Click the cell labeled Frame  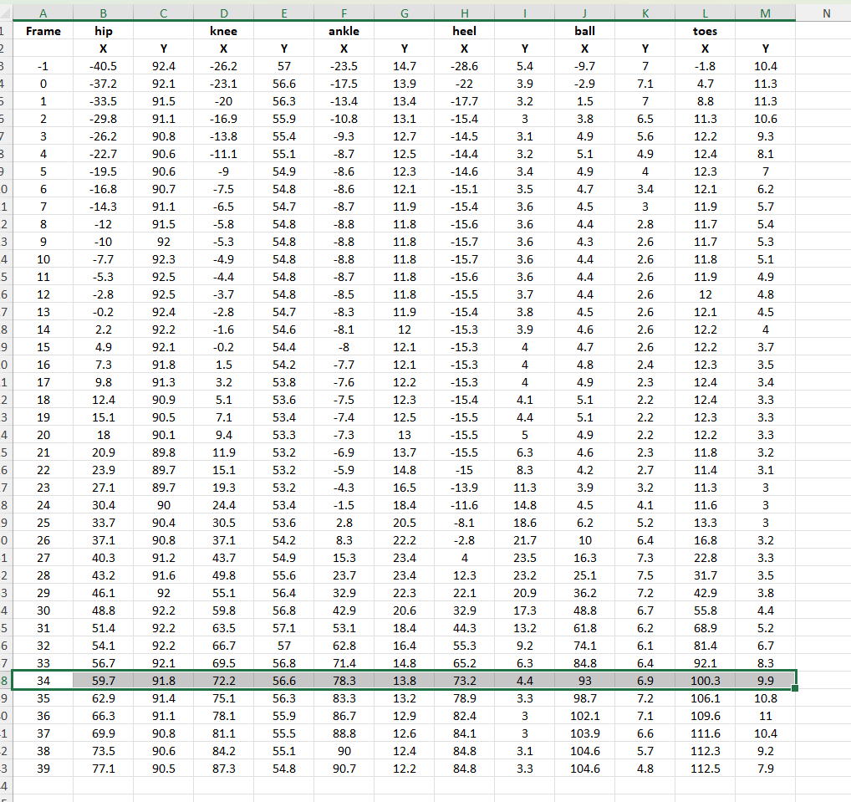tap(43, 31)
